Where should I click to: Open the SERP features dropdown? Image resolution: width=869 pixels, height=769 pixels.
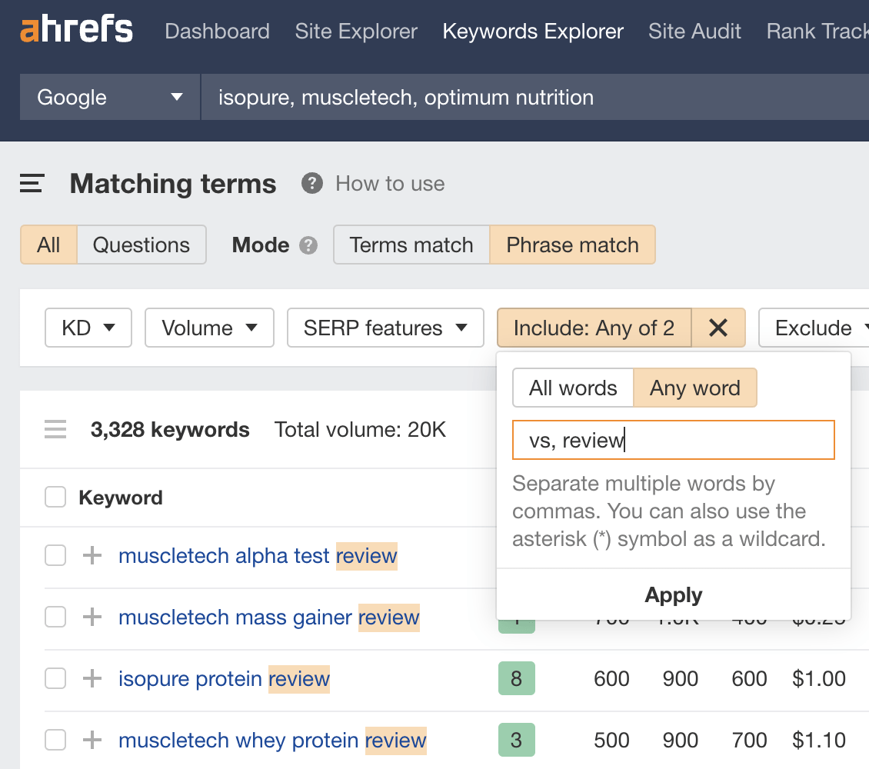(385, 328)
